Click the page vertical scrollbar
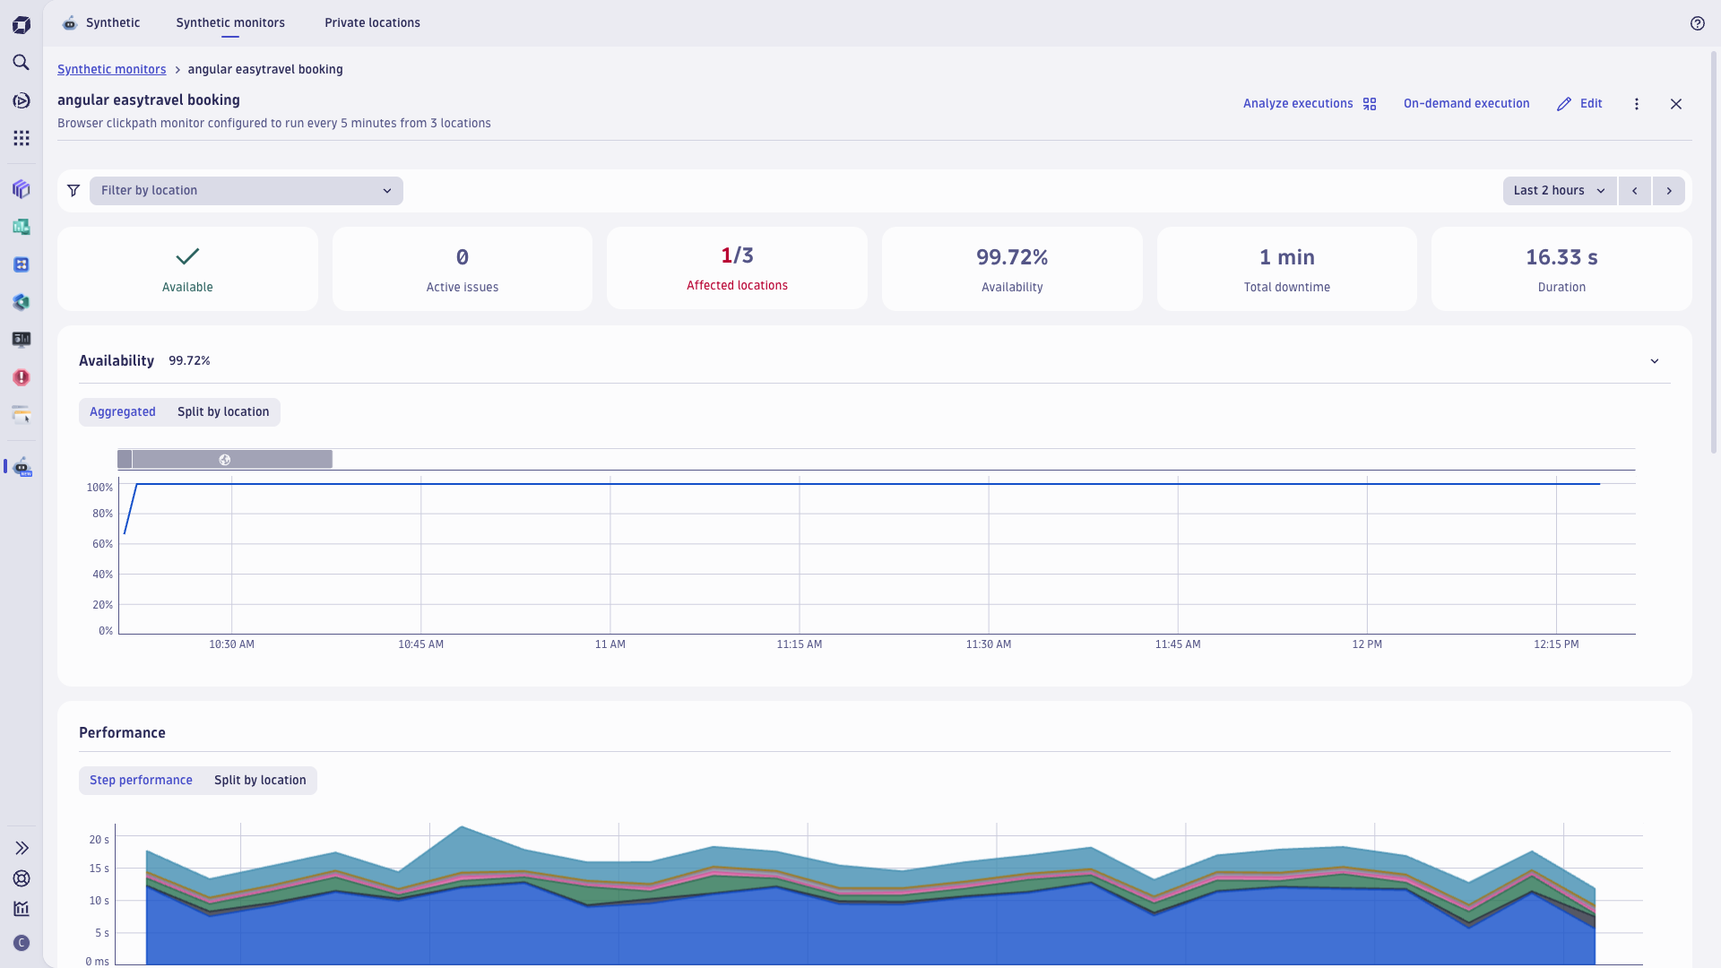The width and height of the screenshot is (1721, 968). tap(1714, 253)
